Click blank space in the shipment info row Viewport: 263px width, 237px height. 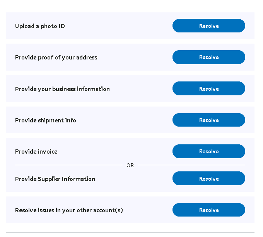pyautogui.click(x=124, y=120)
